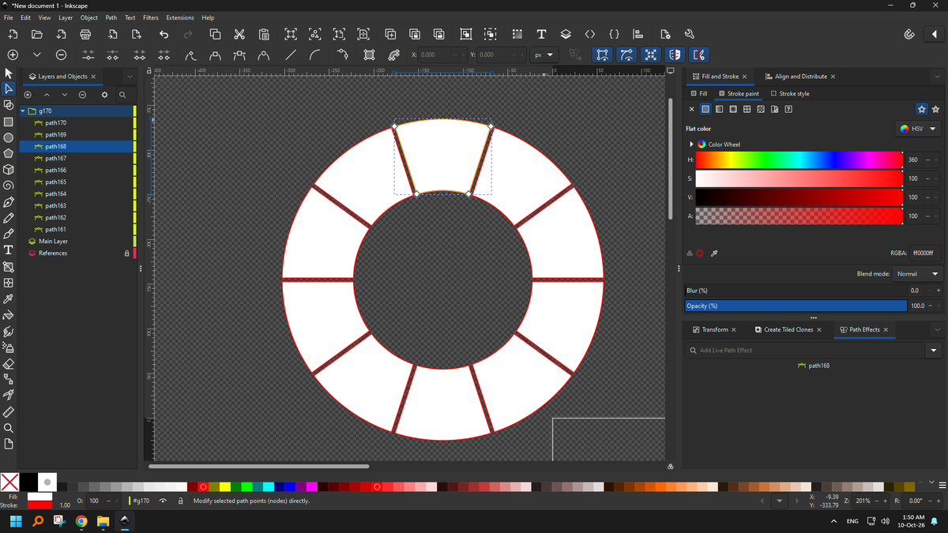Open Text and Font dialog icon
This screenshot has width=948, height=533.
(541, 34)
